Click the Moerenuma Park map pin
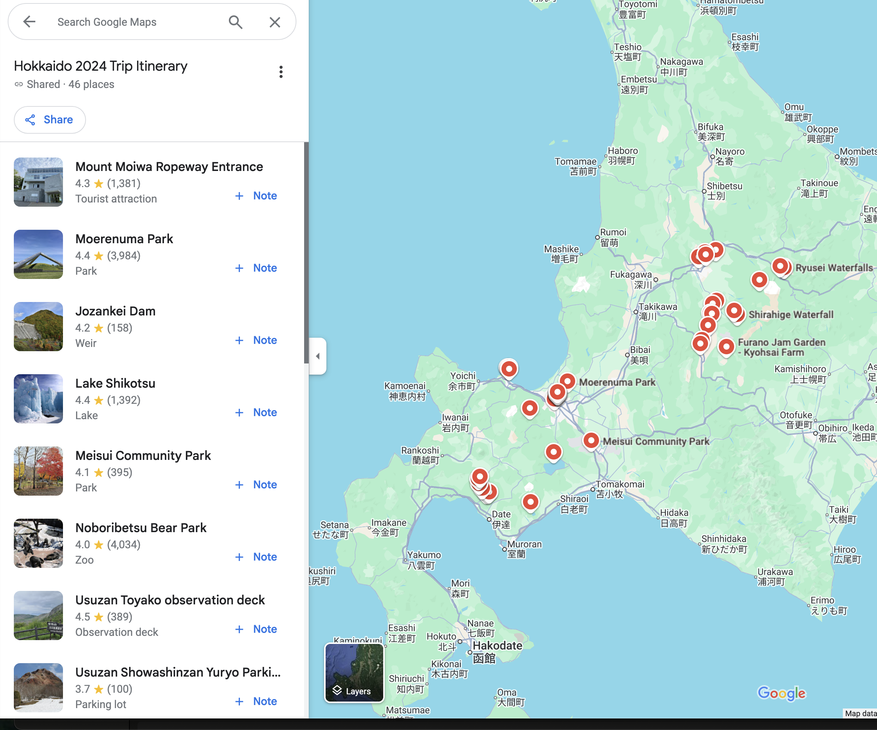The width and height of the screenshot is (877, 730). (x=568, y=381)
